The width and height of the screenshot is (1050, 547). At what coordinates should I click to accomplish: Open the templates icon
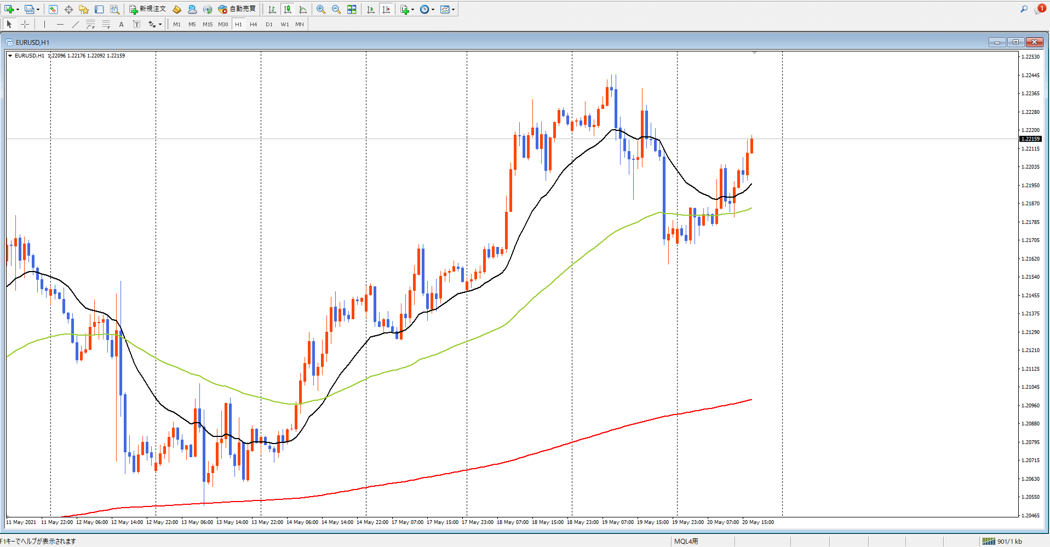pos(445,9)
